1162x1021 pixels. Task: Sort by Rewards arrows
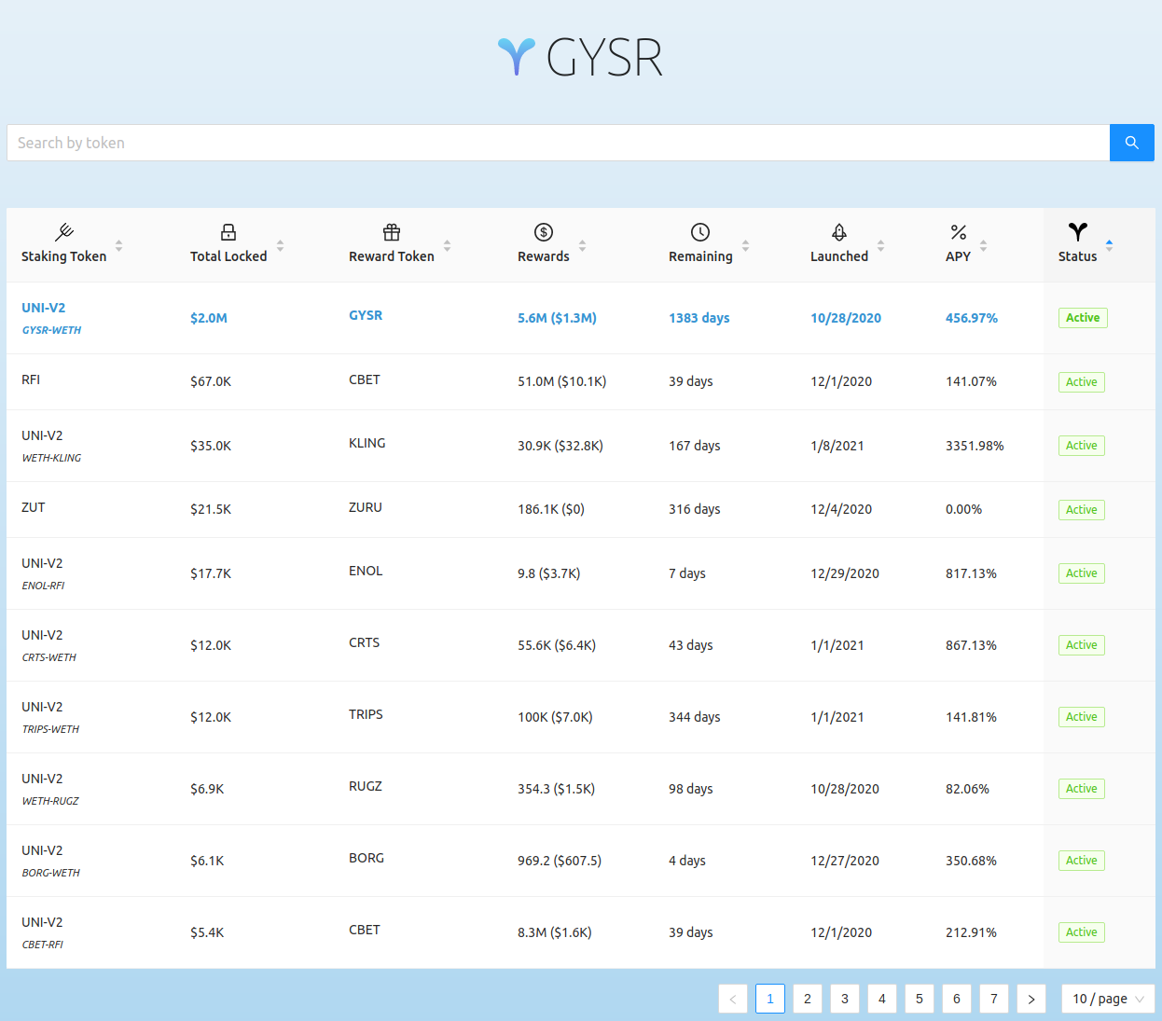(x=582, y=245)
